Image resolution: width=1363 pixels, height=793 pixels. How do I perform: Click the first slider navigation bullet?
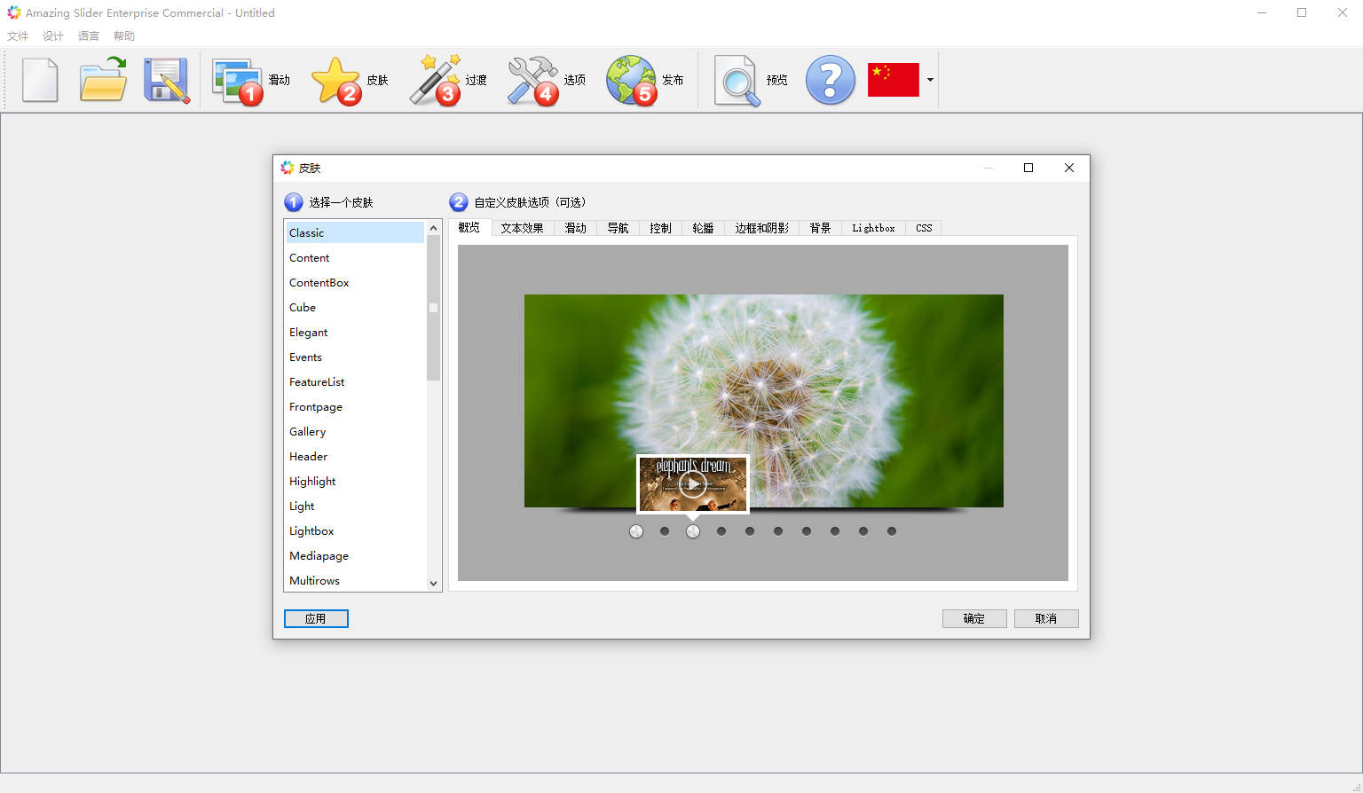point(636,531)
